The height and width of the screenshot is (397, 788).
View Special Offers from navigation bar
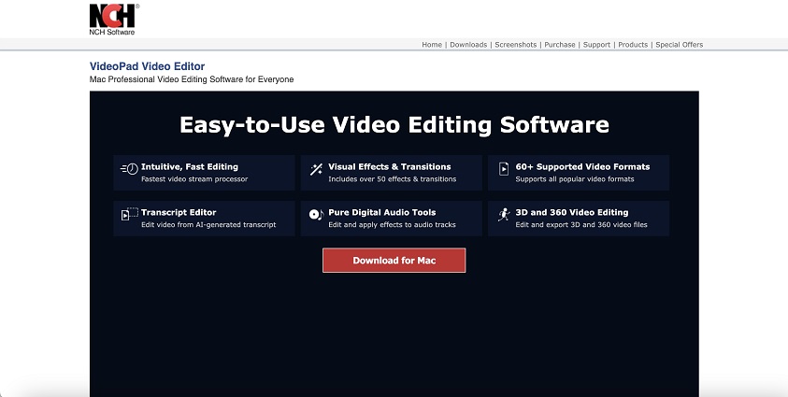coord(680,45)
